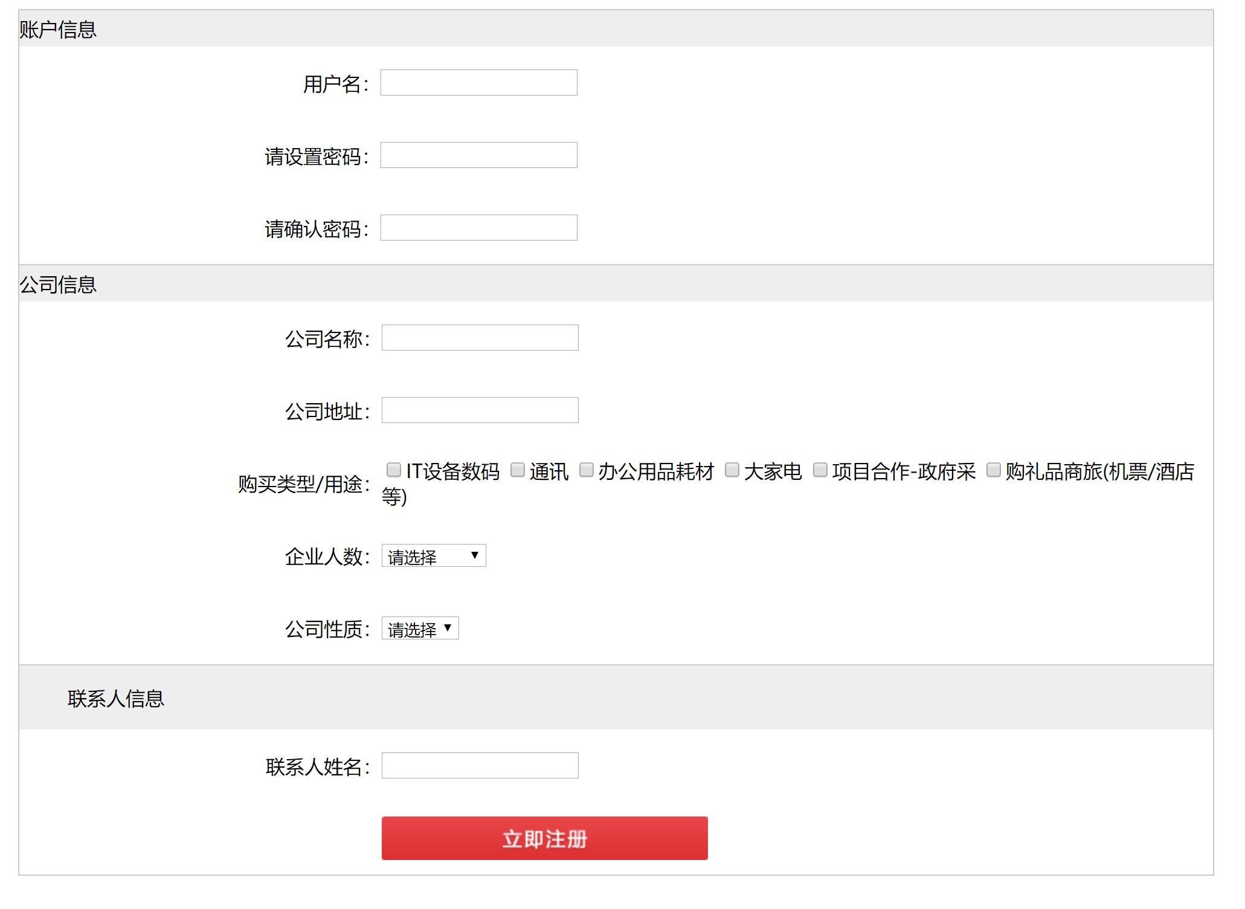Click the 联系人信息 section header
The width and height of the screenshot is (1245, 909).
[x=116, y=698]
